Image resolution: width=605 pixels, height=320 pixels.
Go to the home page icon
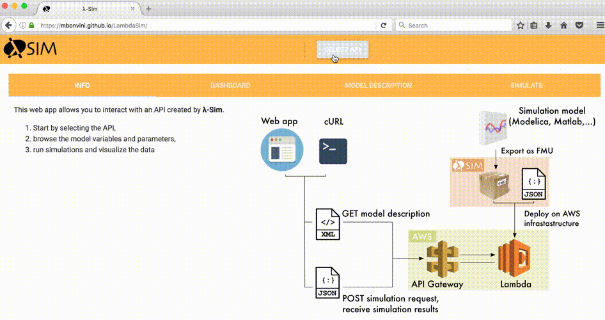(x=563, y=26)
